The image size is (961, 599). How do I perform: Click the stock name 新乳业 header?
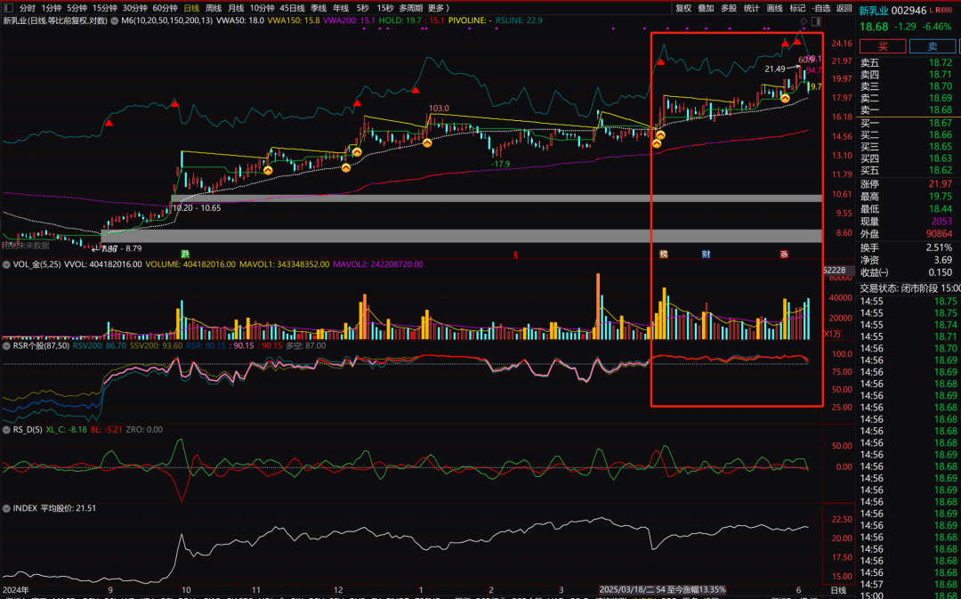874,11
